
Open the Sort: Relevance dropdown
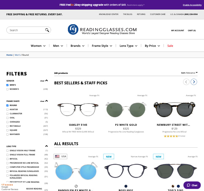[189, 73]
